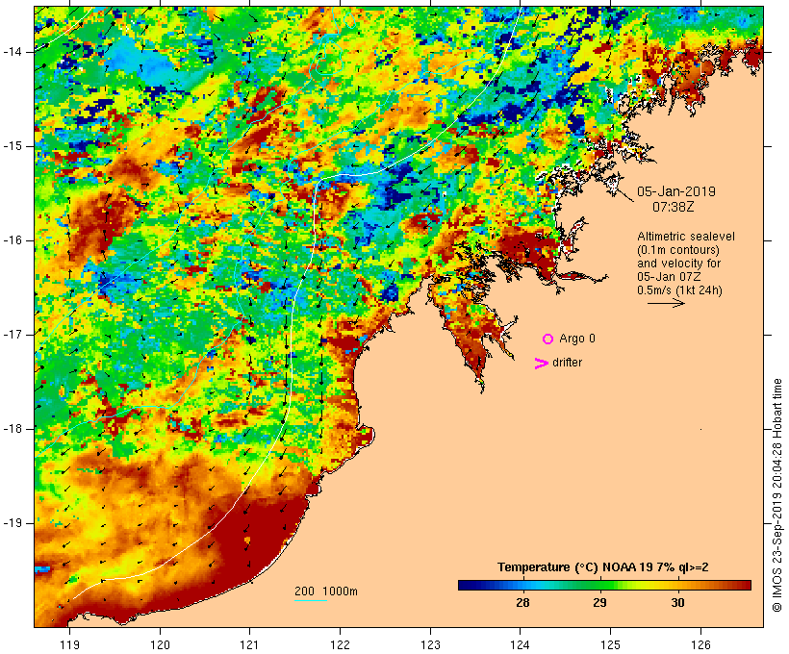Click the 0.5m/s velocity scale arrow
This screenshot has width=789, height=654.
(666, 303)
